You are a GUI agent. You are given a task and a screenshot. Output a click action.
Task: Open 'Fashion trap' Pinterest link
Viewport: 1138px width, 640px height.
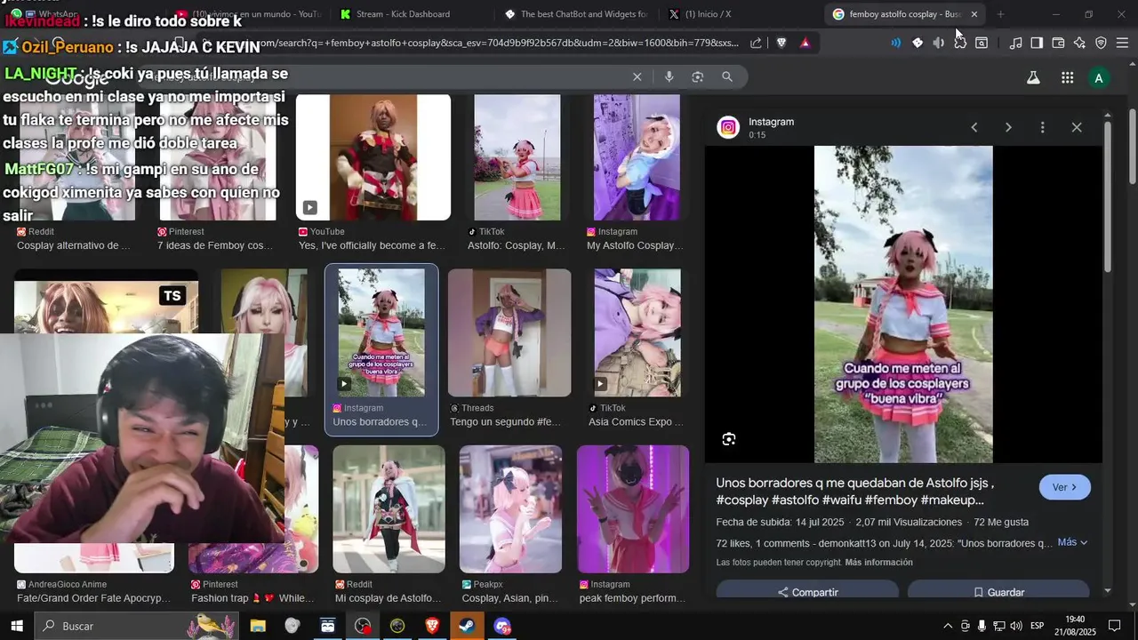click(x=252, y=598)
